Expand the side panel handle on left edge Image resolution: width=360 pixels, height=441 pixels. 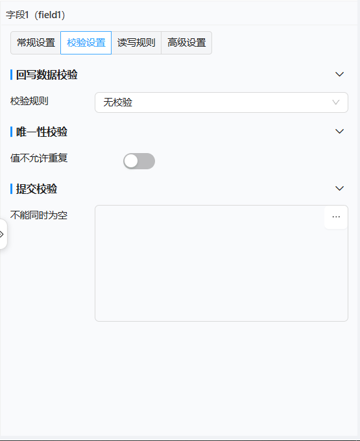point(3,234)
